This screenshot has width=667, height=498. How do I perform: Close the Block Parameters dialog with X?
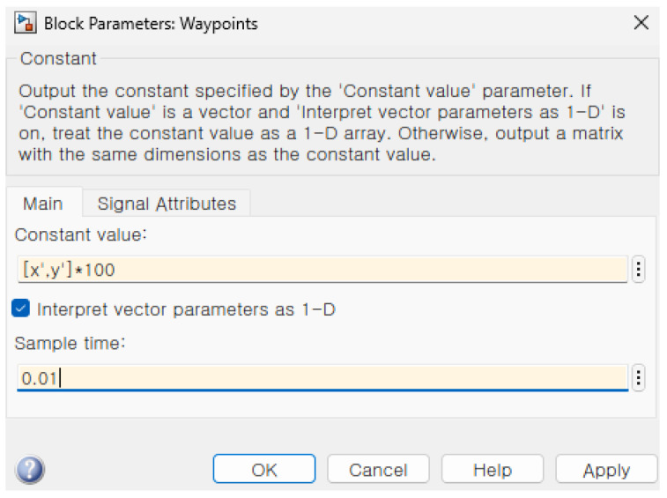click(x=641, y=23)
